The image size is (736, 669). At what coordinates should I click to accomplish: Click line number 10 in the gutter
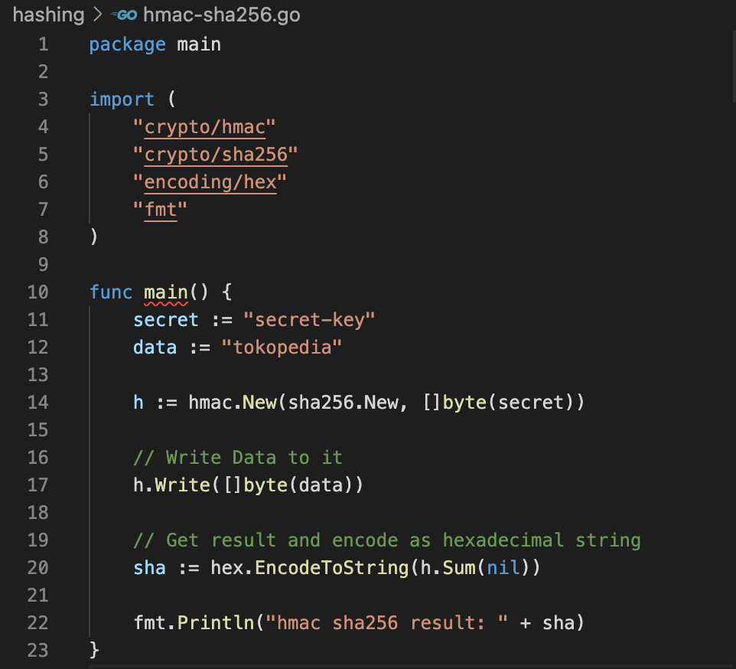[37, 292]
